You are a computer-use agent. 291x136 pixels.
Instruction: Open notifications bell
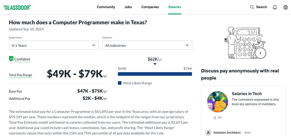tap(275, 7)
